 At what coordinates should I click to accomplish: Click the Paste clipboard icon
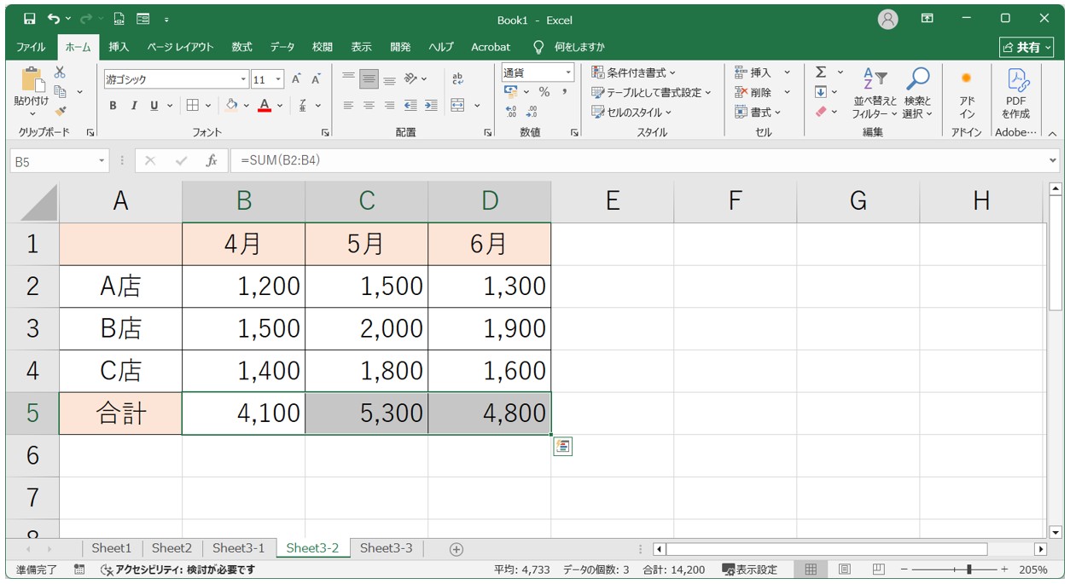pyautogui.click(x=32, y=79)
